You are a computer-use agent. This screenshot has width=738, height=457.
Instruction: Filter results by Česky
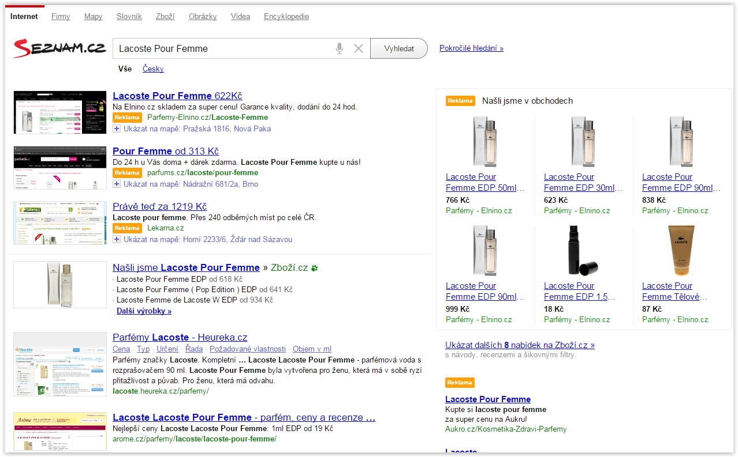click(x=153, y=69)
